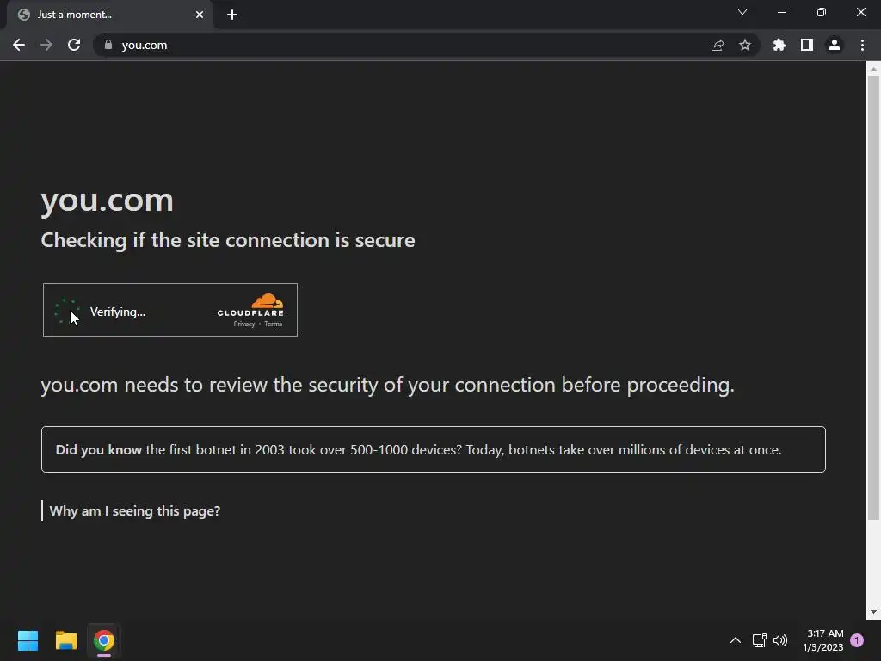
Task: Open the share this page icon
Action: [718, 45]
